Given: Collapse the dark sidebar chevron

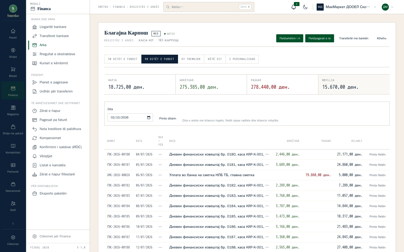Looking at the screenshot, I should [13, 224].
